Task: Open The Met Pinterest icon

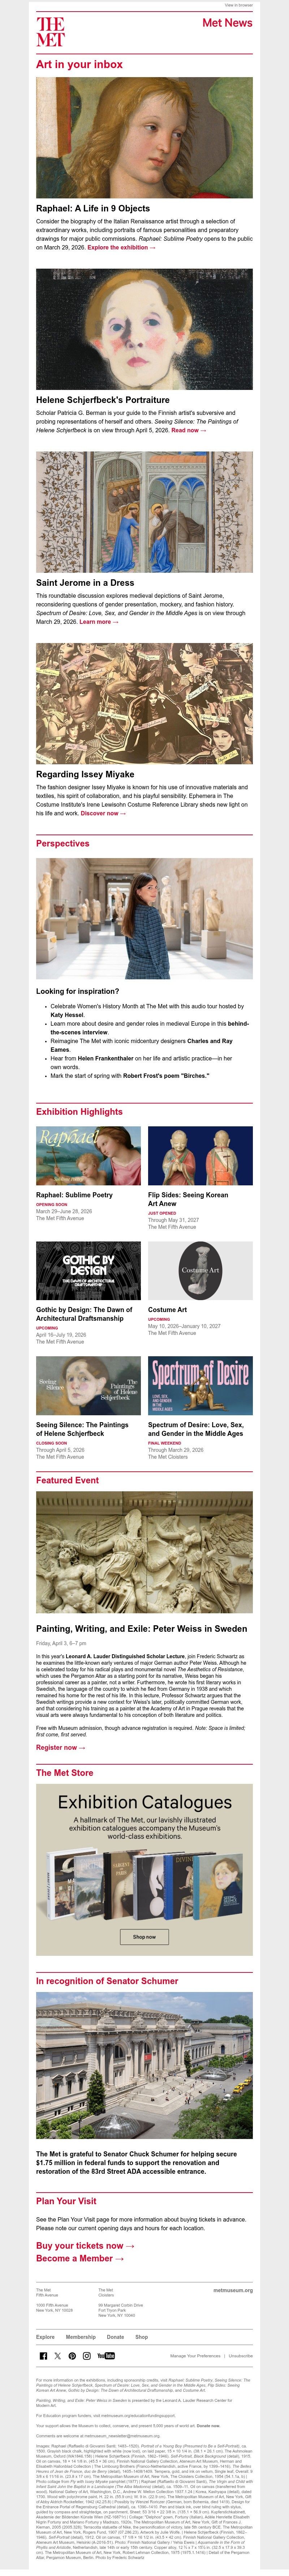Action: (x=72, y=2355)
